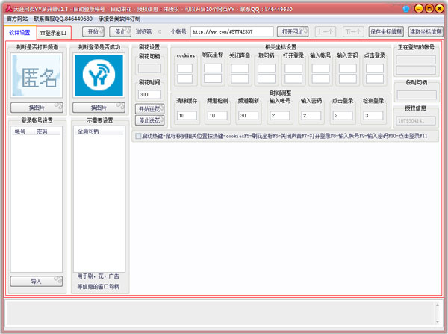Click 授权信息 field showing 1079304141

pyautogui.click(x=416, y=121)
